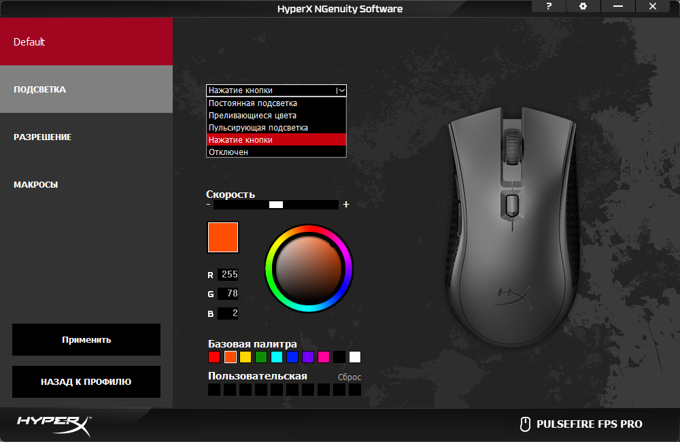Select Отключен effect option

click(276, 152)
